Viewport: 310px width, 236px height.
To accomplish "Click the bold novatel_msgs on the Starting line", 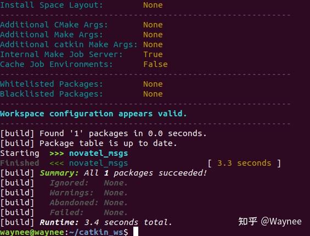I will click(98, 154).
